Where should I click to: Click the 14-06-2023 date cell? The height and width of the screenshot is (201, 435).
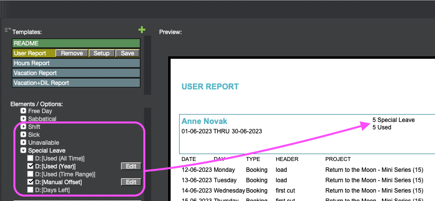(x=197, y=191)
